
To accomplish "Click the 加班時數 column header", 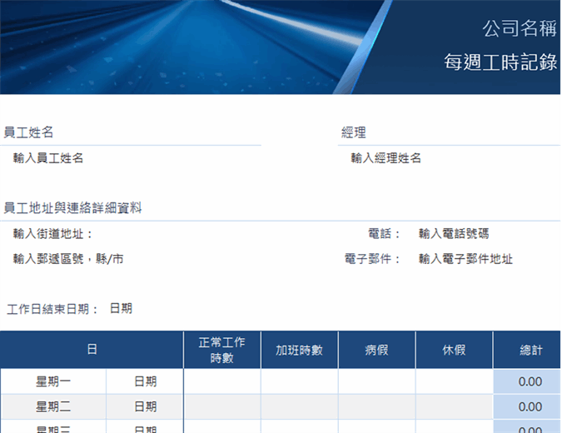I will [x=299, y=350].
